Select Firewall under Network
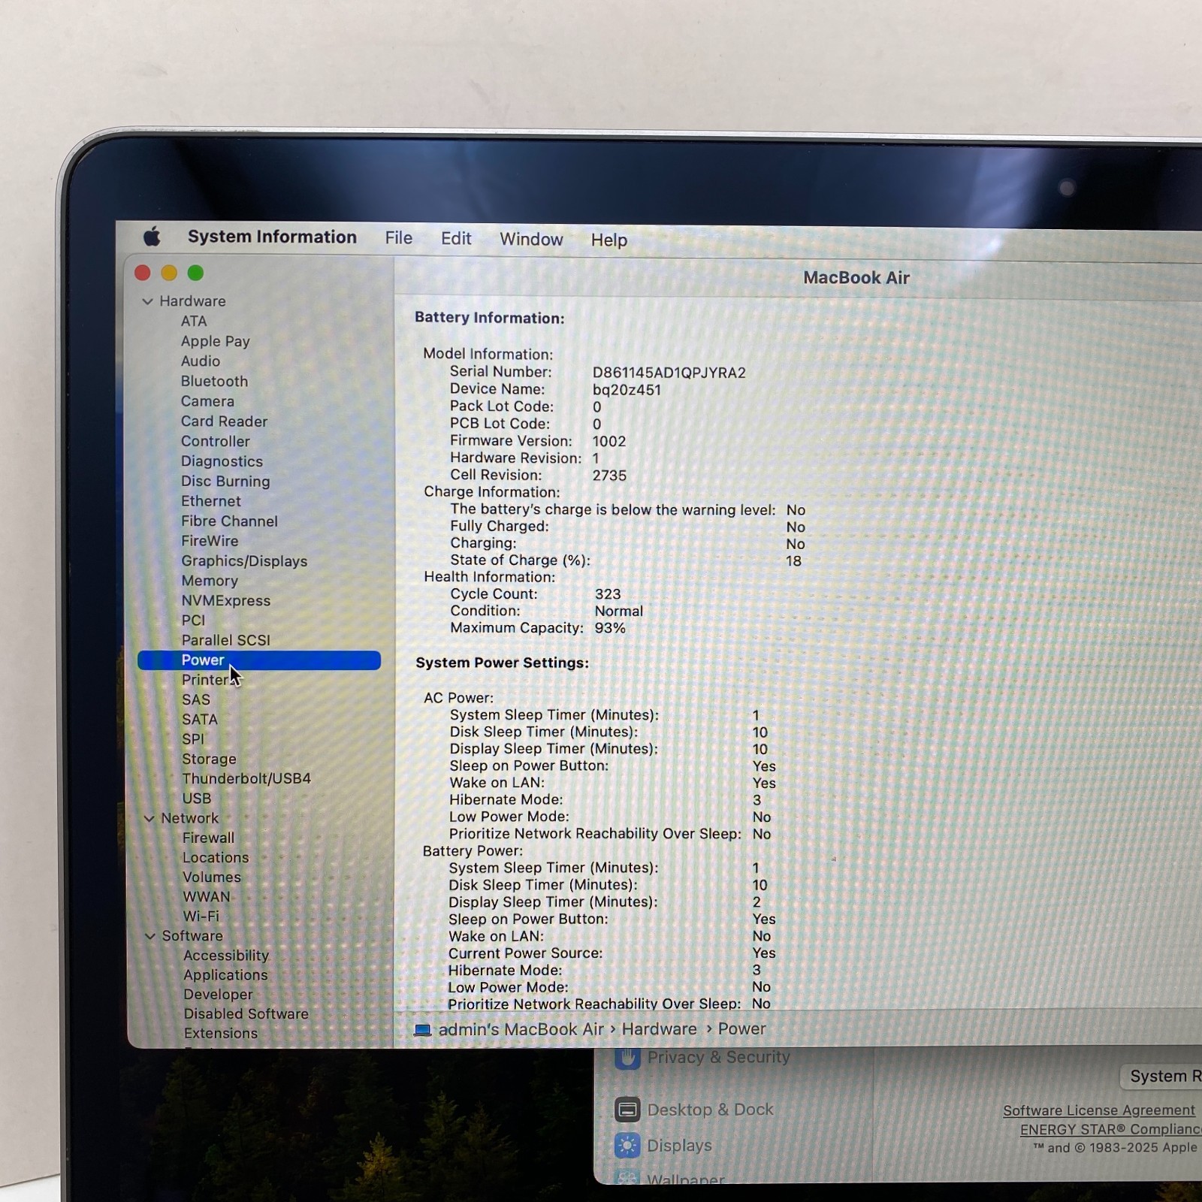Screen dimensions: 1202x1202 tap(208, 838)
